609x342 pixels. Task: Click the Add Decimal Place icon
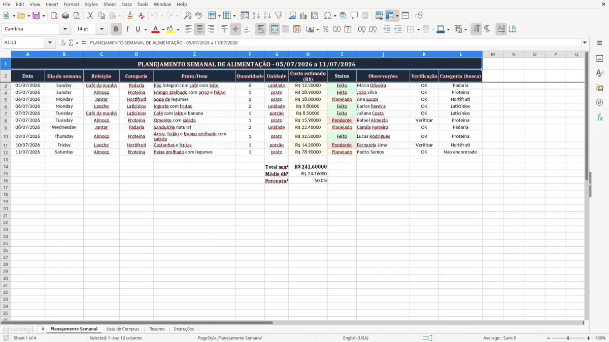coord(361,29)
